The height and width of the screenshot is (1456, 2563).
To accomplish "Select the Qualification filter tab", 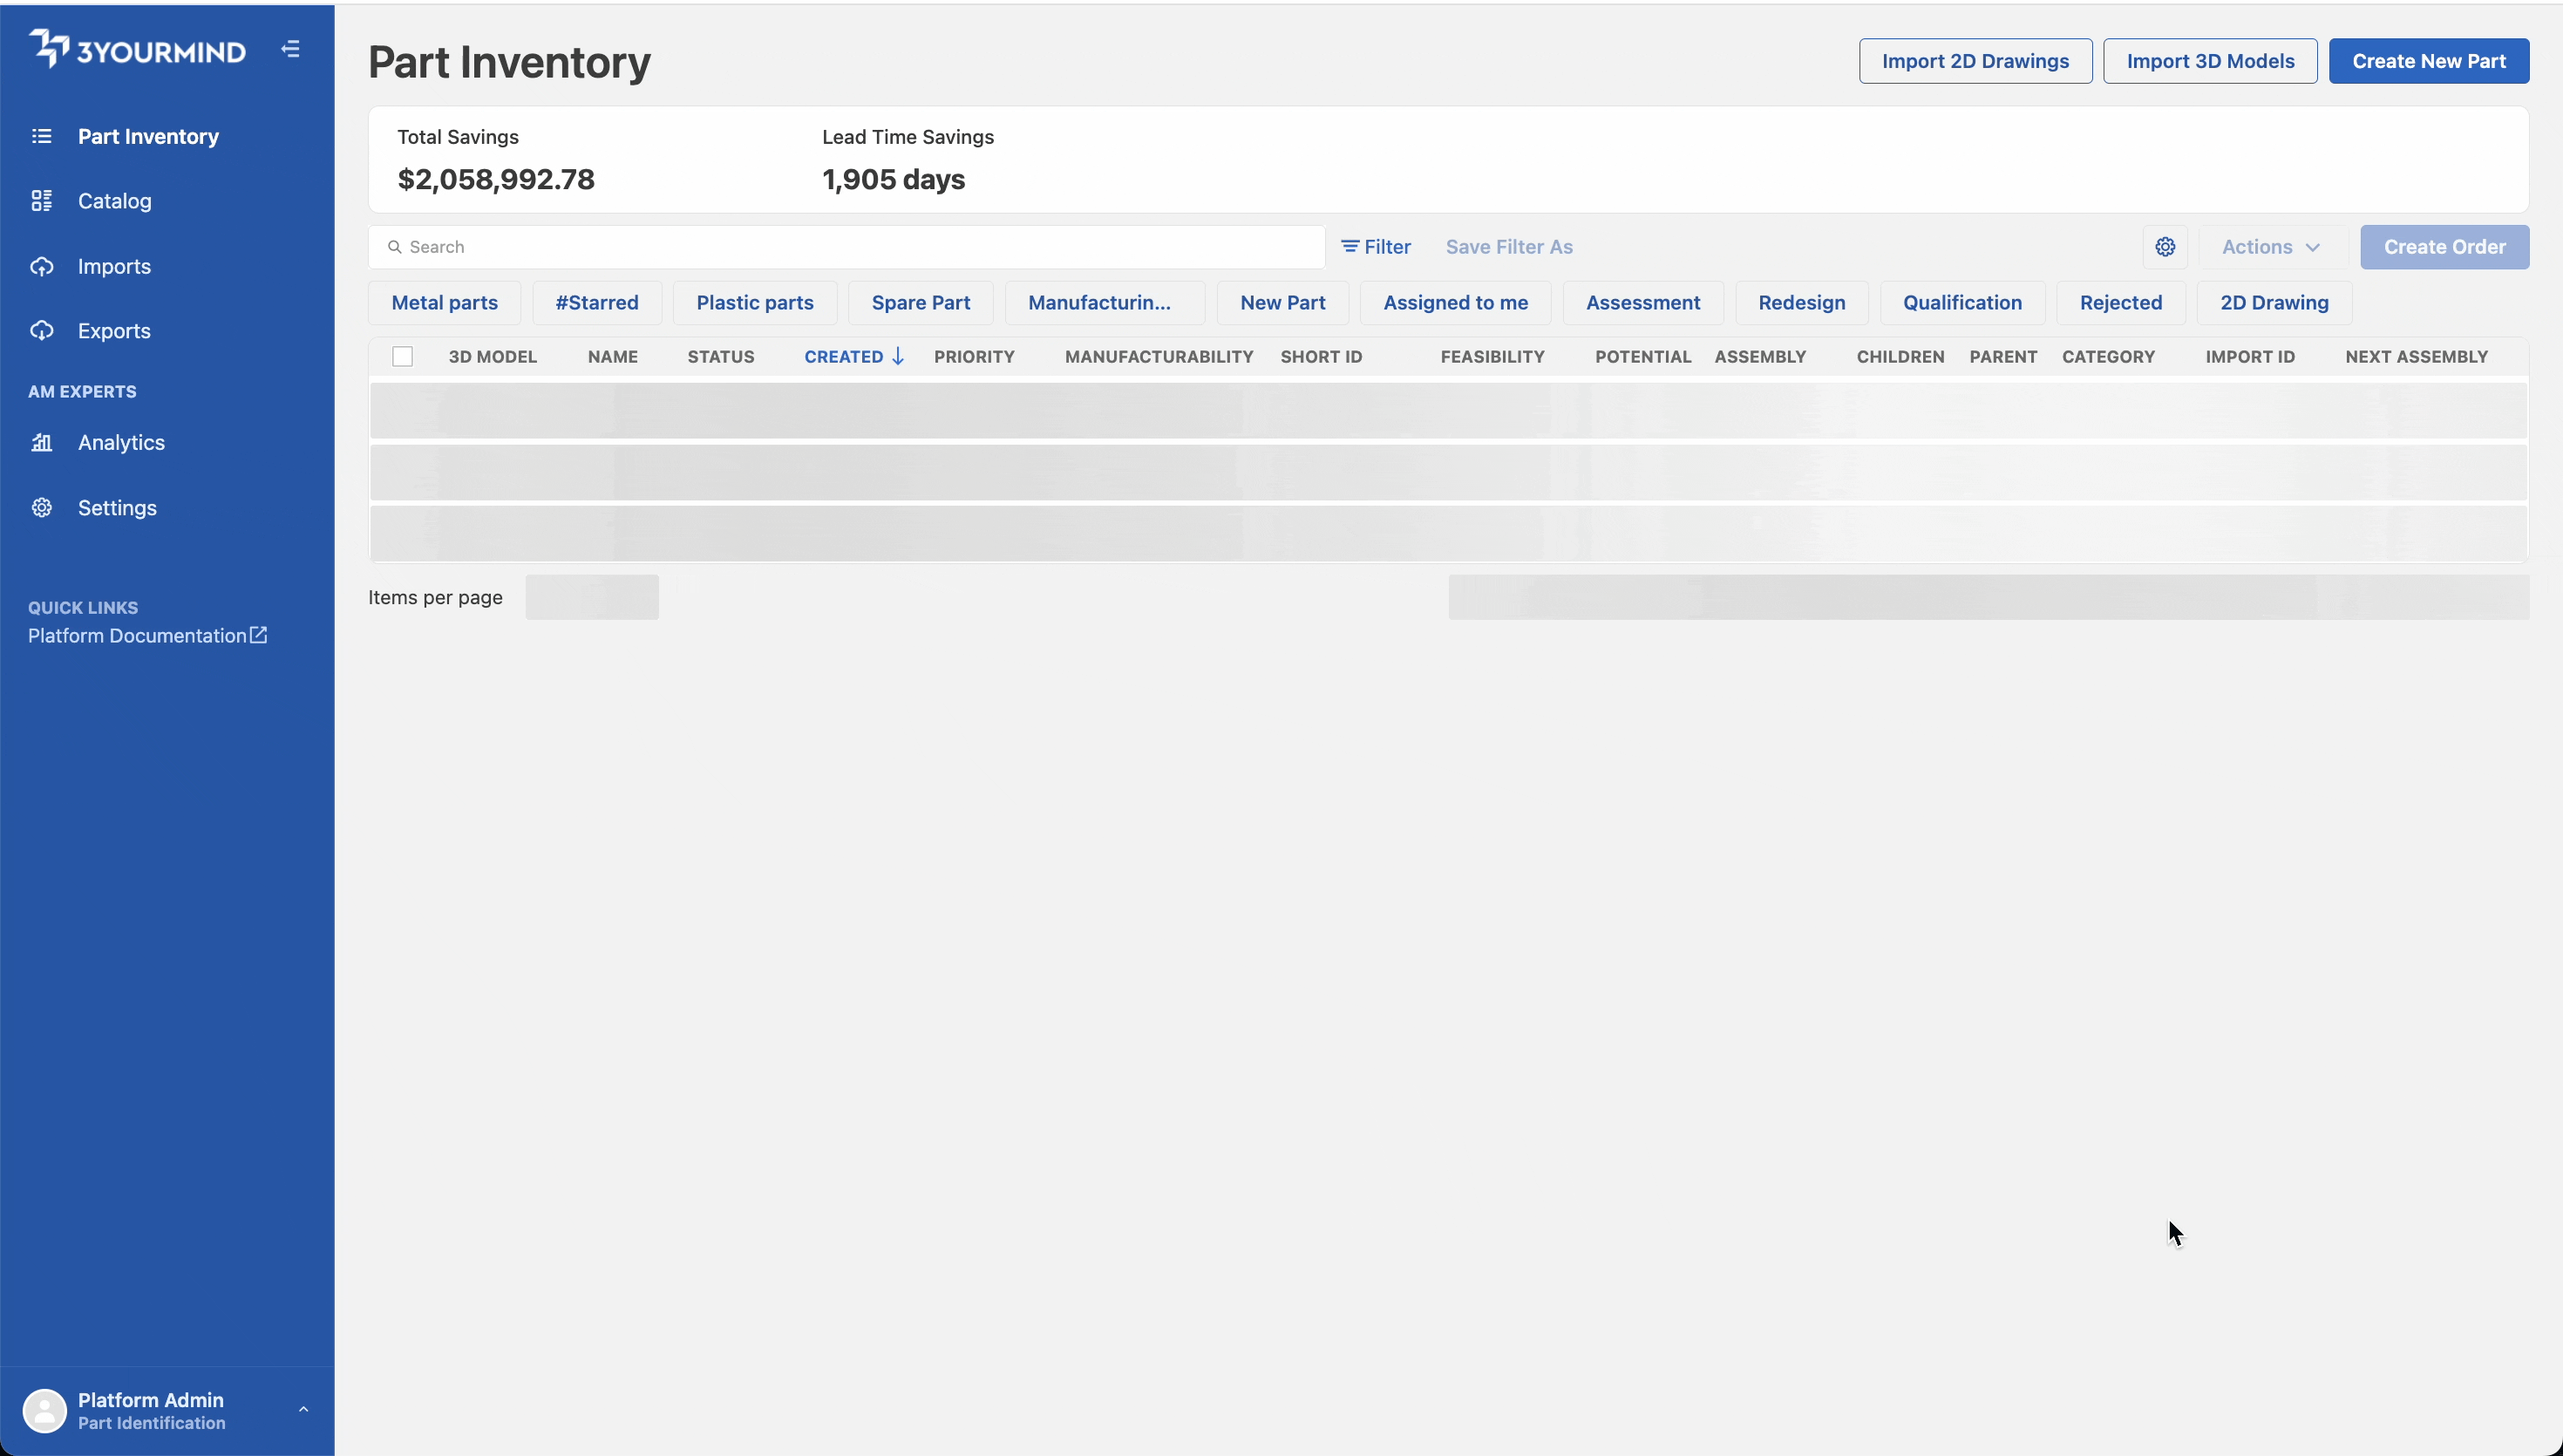I will 1961,303.
